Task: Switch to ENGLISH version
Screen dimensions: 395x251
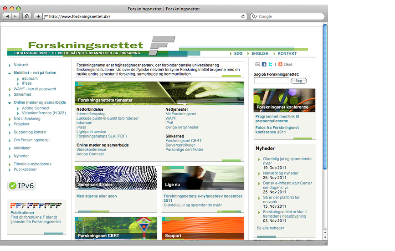Action: click(260, 54)
